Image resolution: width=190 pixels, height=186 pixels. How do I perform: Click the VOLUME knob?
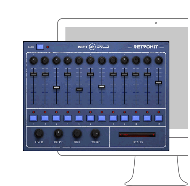click(95, 133)
